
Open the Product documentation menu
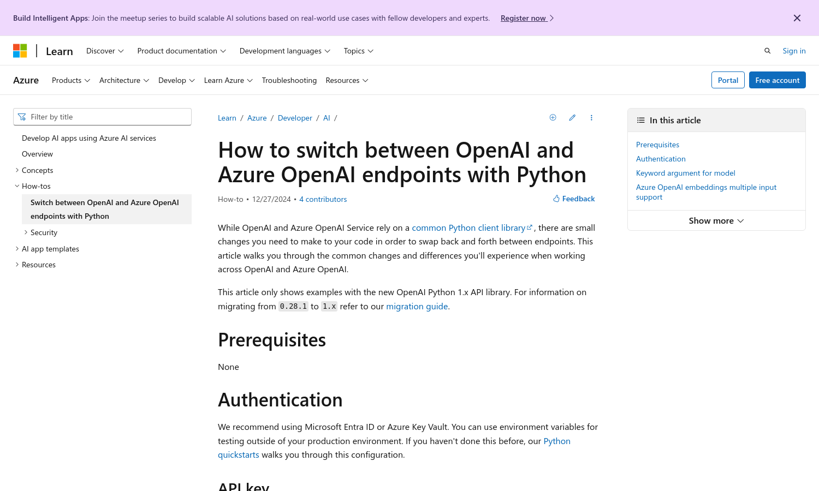click(181, 51)
